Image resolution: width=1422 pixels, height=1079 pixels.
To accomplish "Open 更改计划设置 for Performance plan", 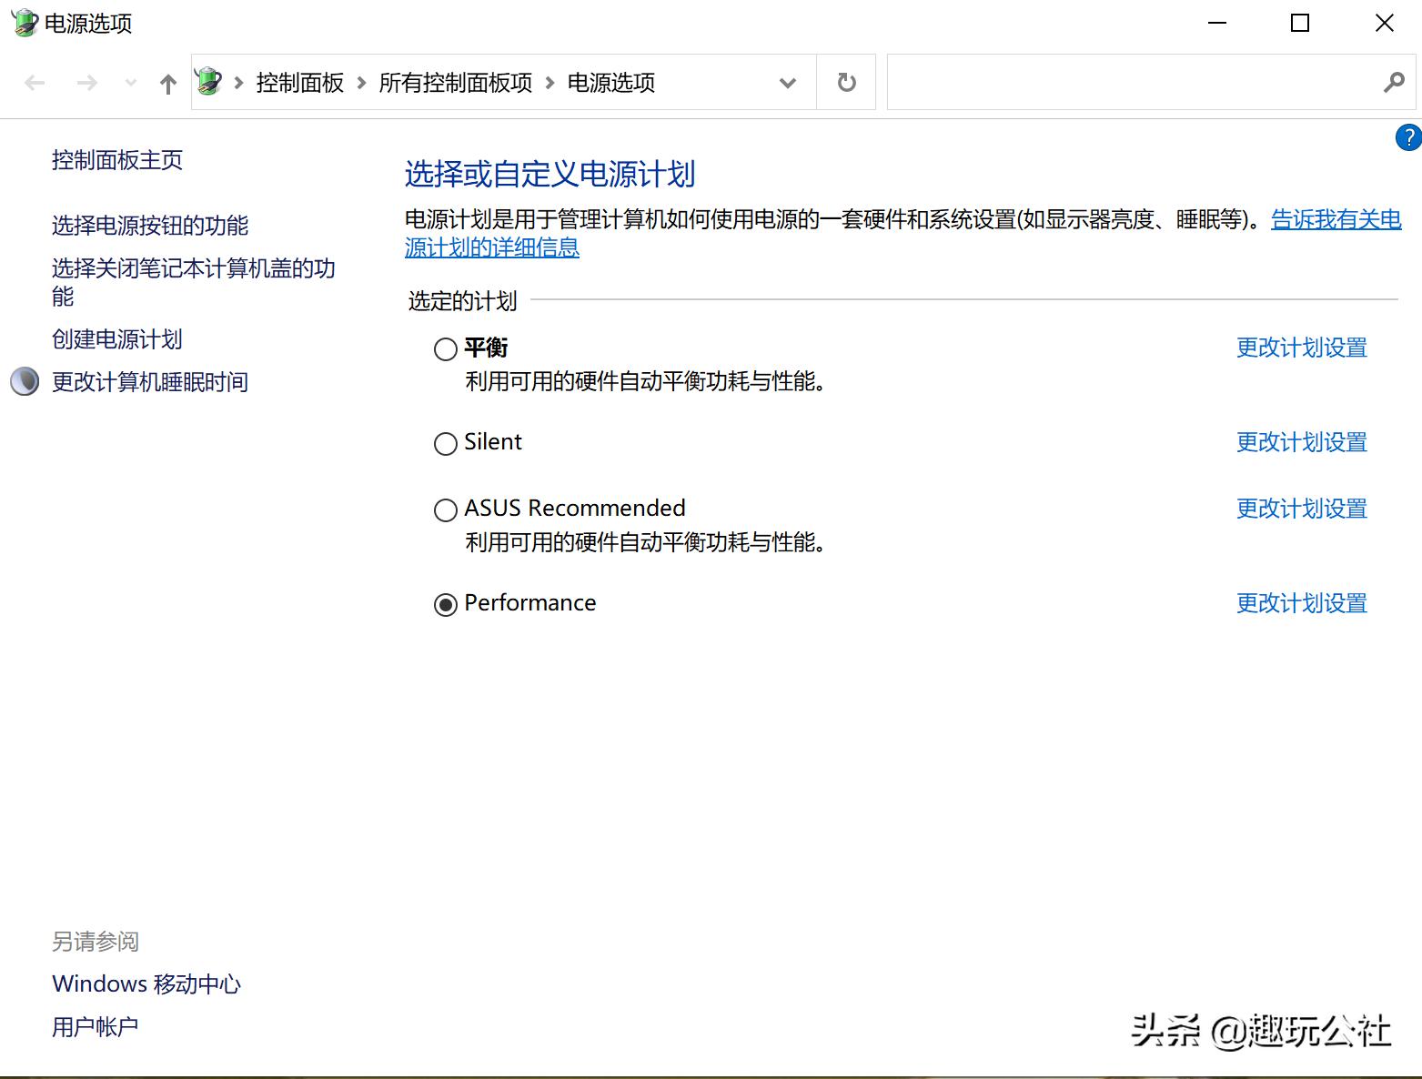I will pos(1301,603).
